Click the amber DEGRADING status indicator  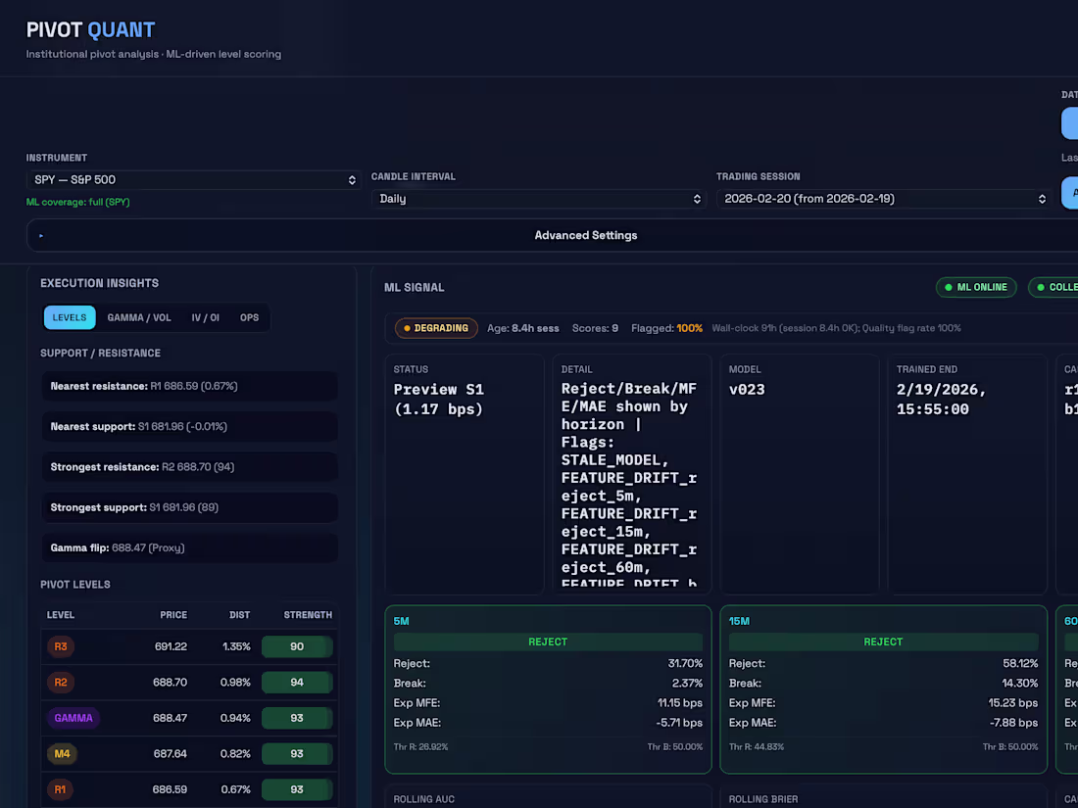tap(435, 328)
